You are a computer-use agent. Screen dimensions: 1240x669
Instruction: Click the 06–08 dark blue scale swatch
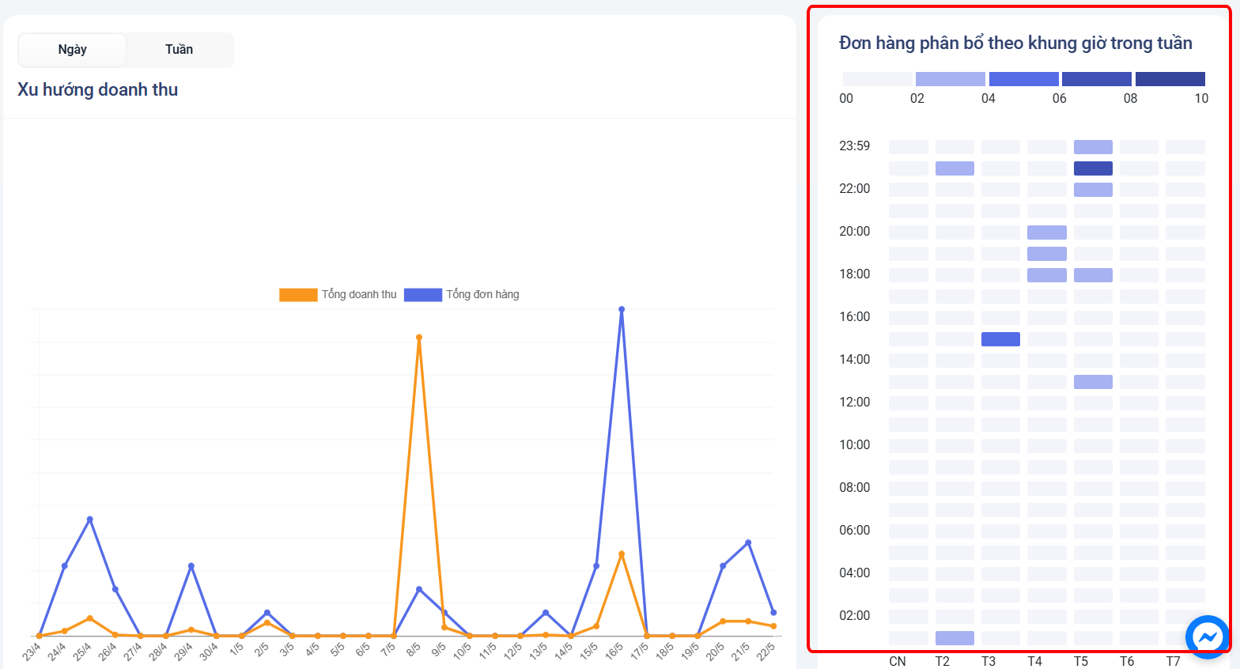pos(1097,79)
